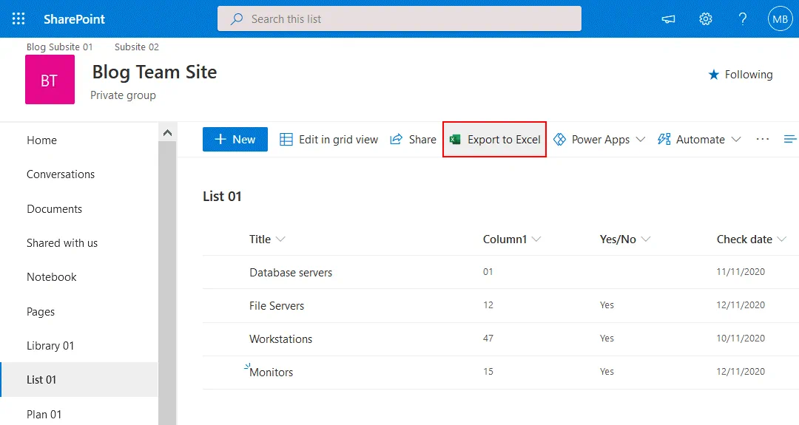799x425 pixels.
Task: Click the New button
Action: pos(235,140)
